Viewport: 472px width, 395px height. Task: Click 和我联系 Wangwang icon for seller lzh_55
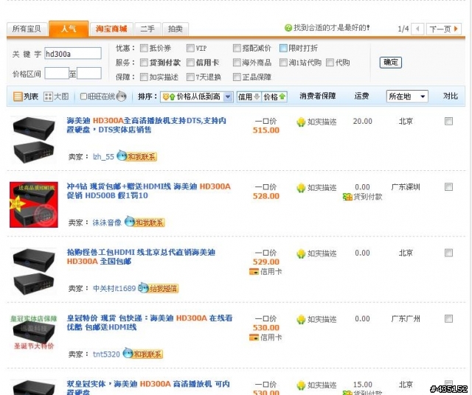[136, 156]
